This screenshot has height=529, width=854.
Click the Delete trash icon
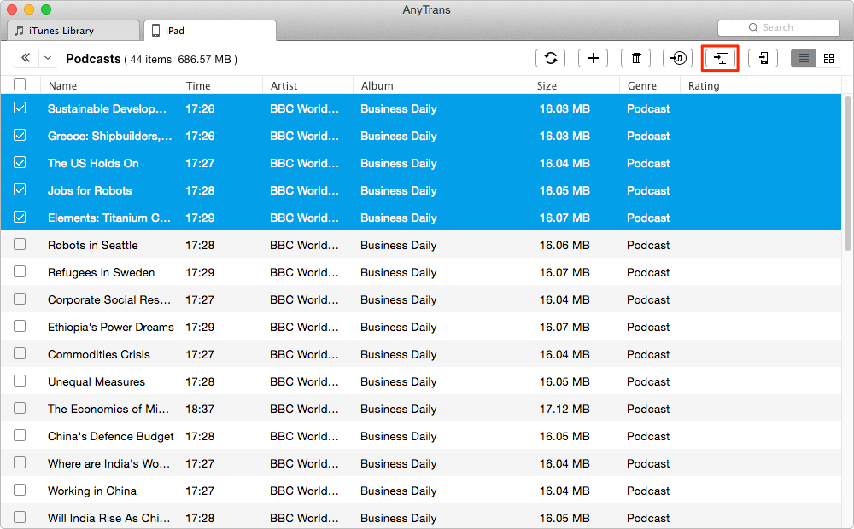tap(635, 58)
